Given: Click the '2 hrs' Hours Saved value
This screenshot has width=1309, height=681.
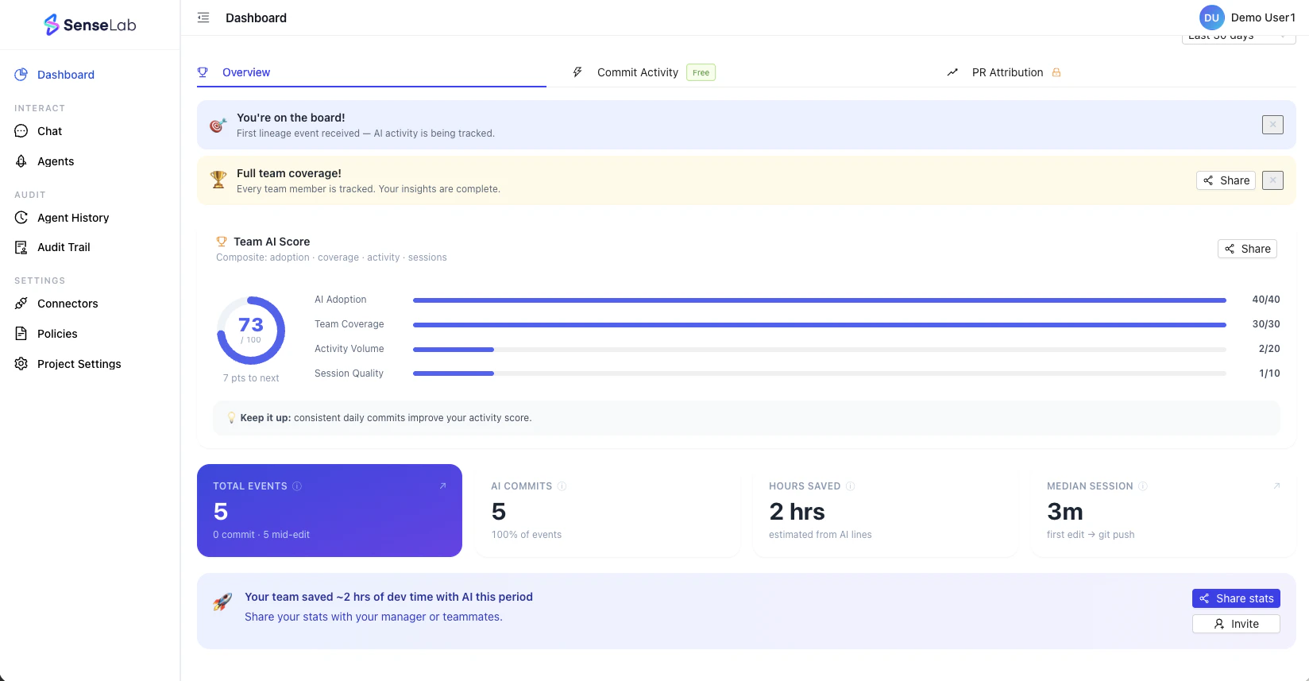Looking at the screenshot, I should tap(797, 512).
